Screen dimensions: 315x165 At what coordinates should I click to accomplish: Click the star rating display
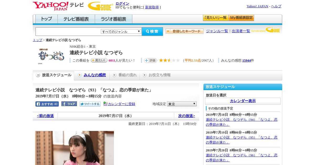click(169, 60)
